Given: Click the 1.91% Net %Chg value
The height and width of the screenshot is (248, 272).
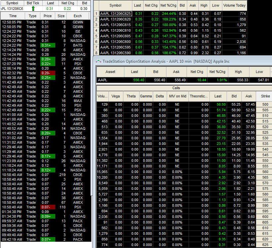Looking at the screenshot, I should 218,80.
